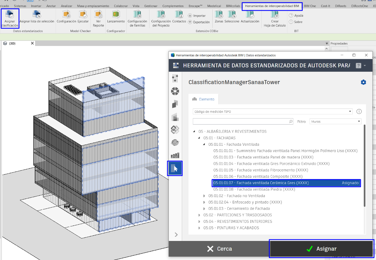This screenshot has height=260, width=376.
Task: Click COBie Exportación button
Action: coord(199,22)
